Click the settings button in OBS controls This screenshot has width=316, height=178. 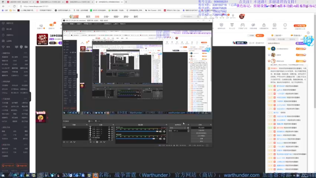click(x=201, y=139)
